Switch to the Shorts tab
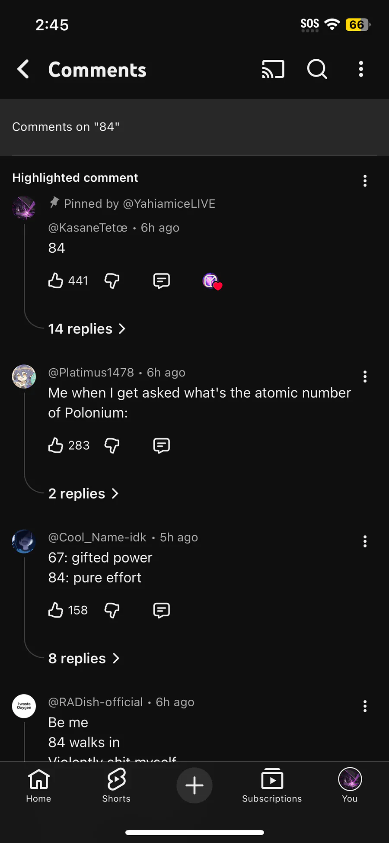The image size is (389, 843). click(116, 785)
